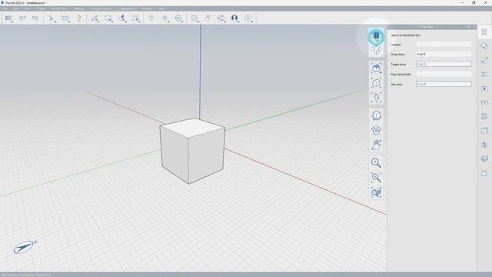This screenshot has width=492, height=277.
Task: Open the Design Tools menu
Action: click(x=59, y=8)
